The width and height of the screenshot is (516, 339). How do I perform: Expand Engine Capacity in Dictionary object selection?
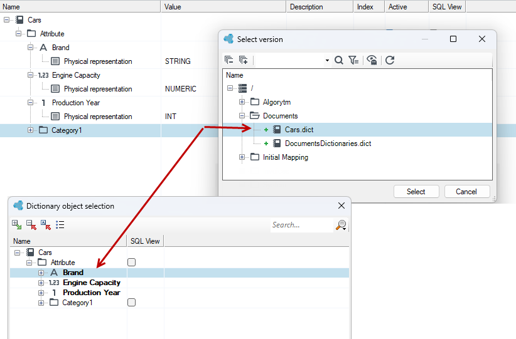coord(41,283)
